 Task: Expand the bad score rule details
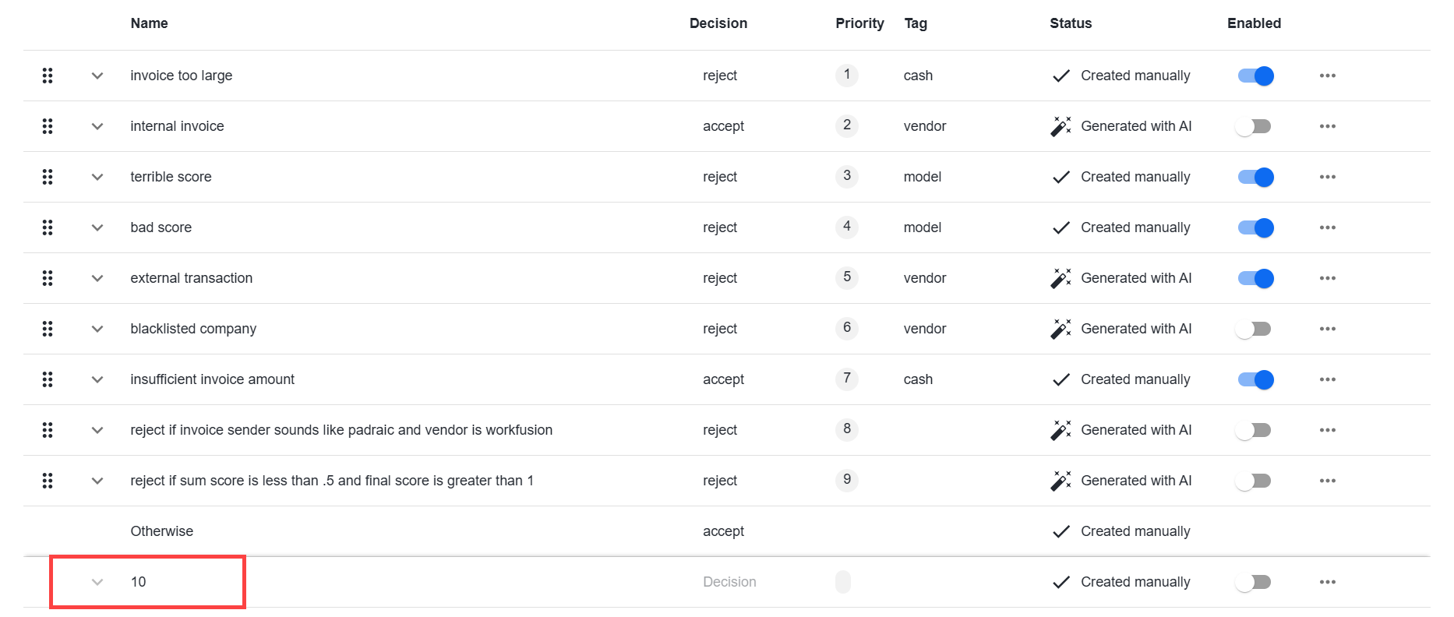point(97,227)
